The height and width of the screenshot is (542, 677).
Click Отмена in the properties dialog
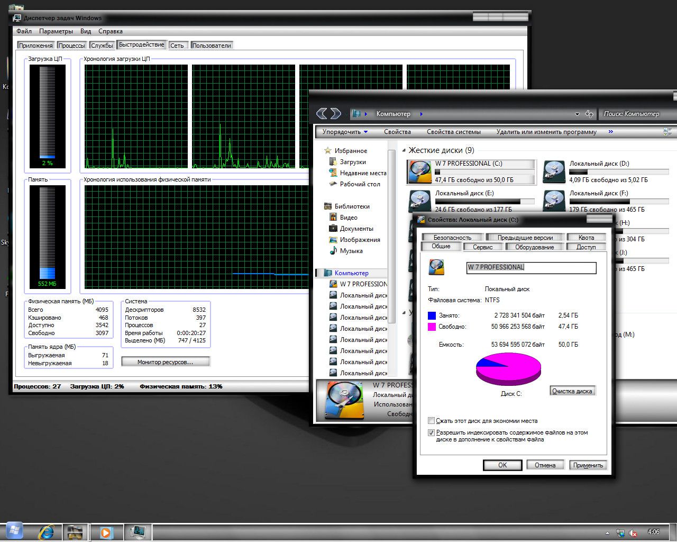pyautogui.click(x=545, y=465)
